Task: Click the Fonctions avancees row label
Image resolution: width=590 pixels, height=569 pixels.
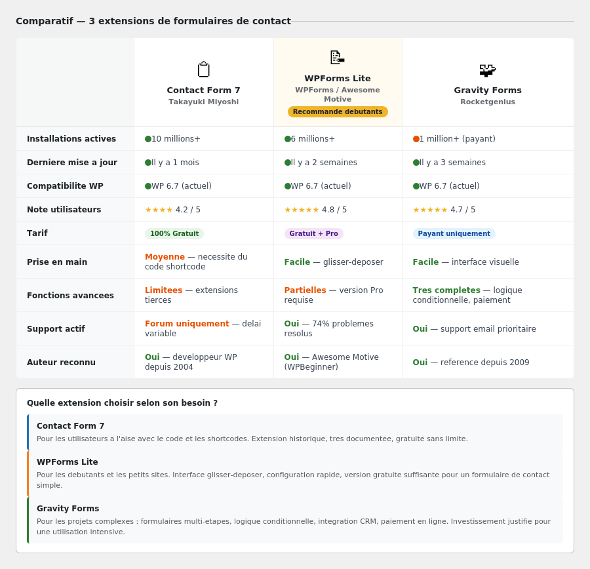Action: 70,296
